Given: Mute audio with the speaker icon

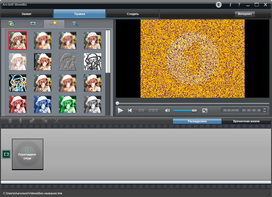Looking at the screenshot, I should 167,110.
